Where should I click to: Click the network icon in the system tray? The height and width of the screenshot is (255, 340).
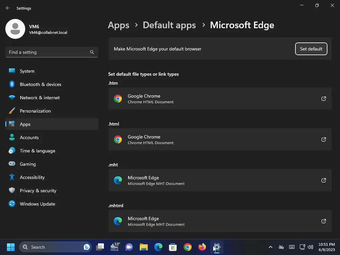point(302,247)
